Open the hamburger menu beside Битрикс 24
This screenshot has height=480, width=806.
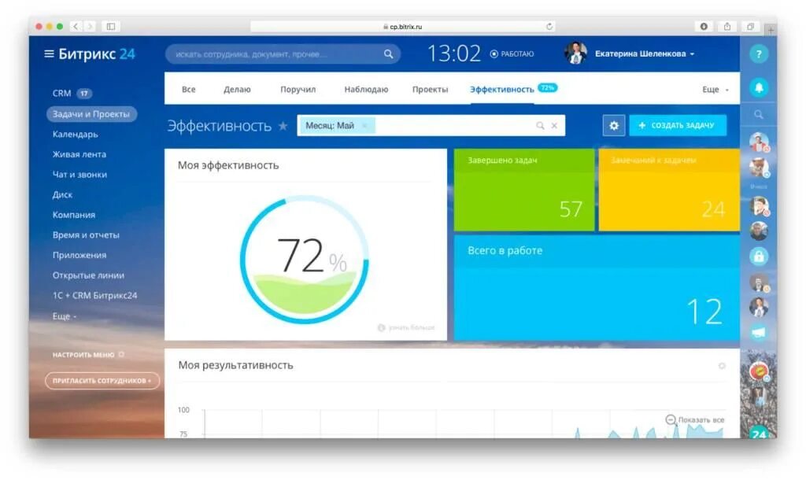pyautogui.click(x=50, y=54)
